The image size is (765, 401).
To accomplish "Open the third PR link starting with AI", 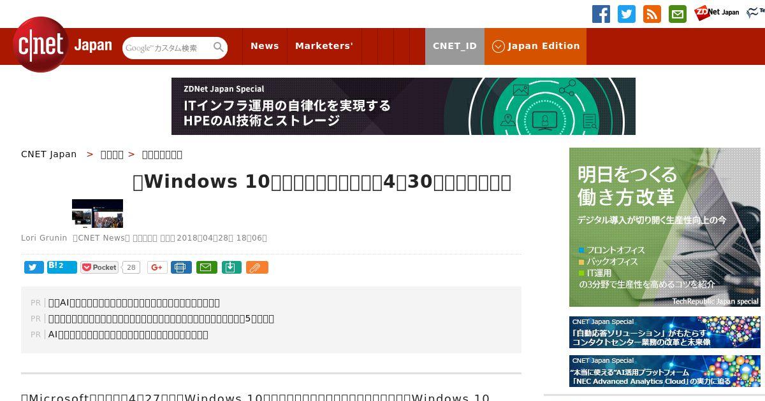I will click(128, 334).
